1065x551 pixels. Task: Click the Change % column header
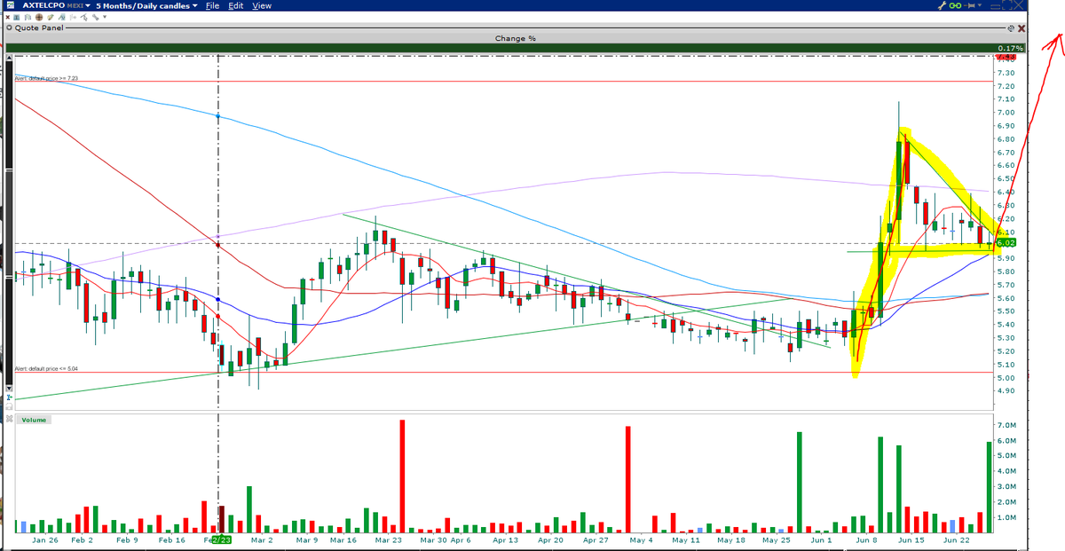(x=515, y=38)
